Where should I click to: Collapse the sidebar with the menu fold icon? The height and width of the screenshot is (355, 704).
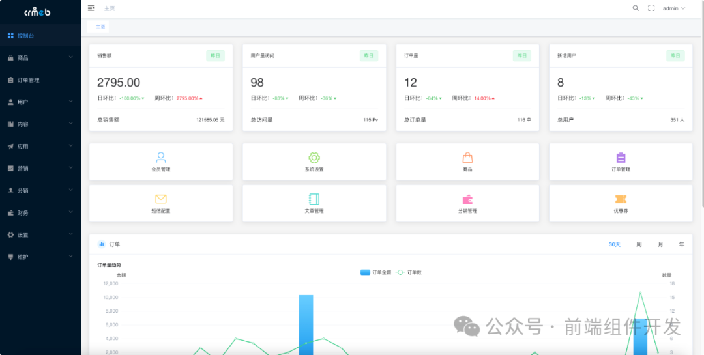tap(91, 8)
